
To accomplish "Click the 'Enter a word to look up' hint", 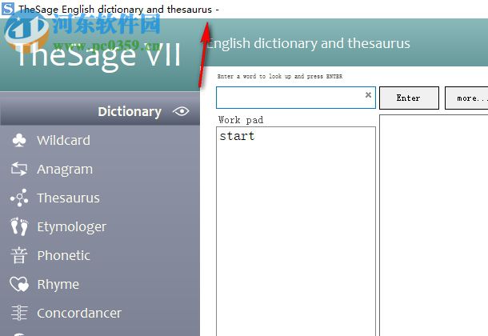I will 280,76.
